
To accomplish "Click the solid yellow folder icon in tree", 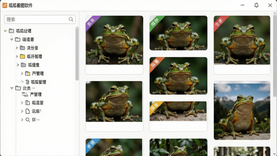I will [22, 56].
